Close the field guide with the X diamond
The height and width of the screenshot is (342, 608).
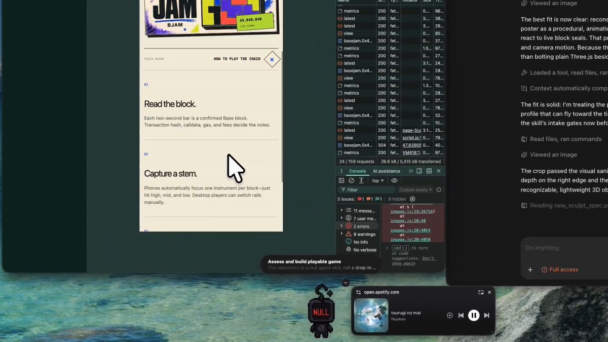click(272, 59)
